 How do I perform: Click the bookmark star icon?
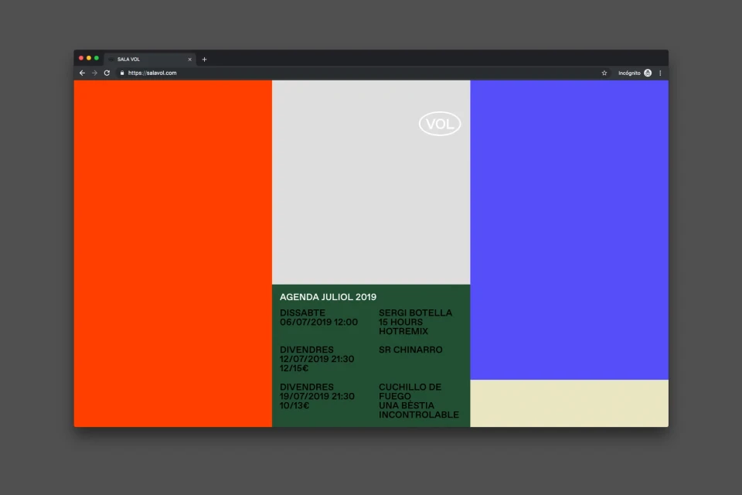(x=604, y=73)
